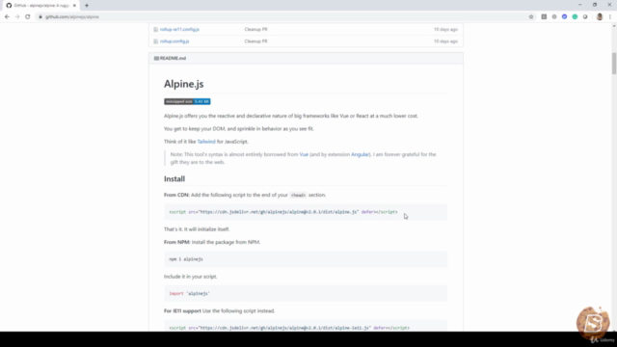The width and height of the screenshot is (617, 347).
Task: Click the Alpine.js heading
Action: click(x=184, y=84)
